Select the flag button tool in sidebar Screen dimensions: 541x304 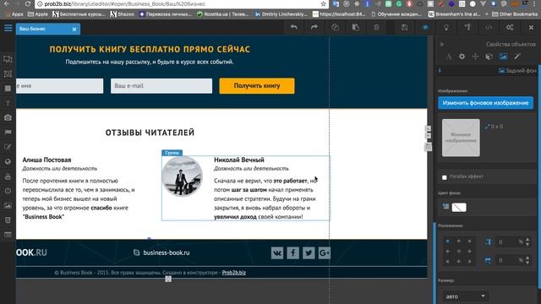click(8, 133)
